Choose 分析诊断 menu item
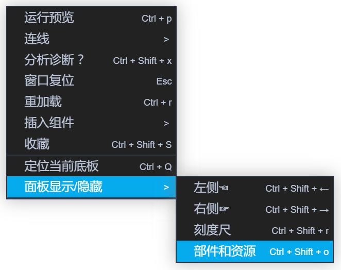341x270 pixels. point(91,60)
